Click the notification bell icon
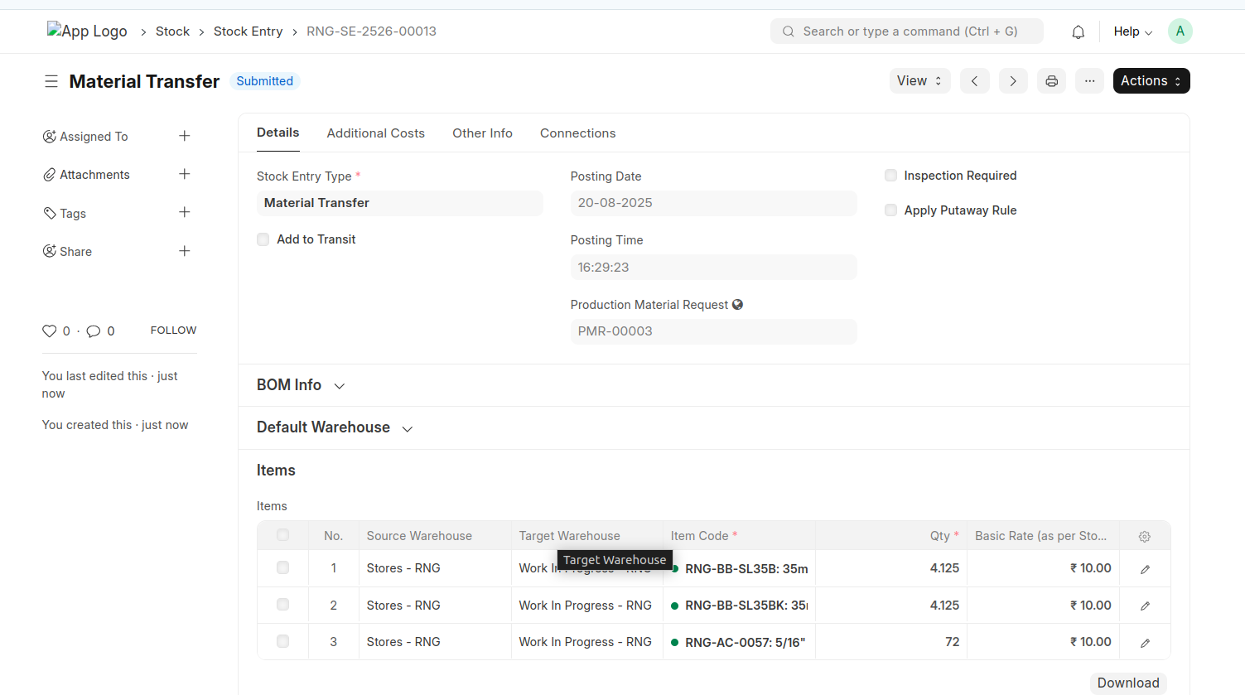The image size is (1245, 695). click(x=1078, y=32)
